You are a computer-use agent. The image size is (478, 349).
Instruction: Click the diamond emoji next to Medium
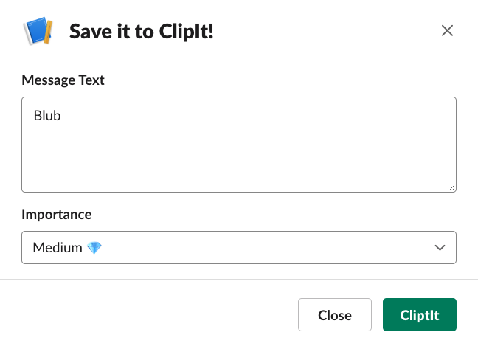coord(94,247)
